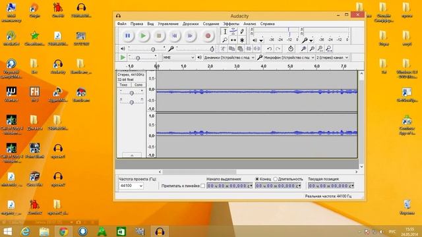This screenshot has height=237, width=422.
Task: Zoom out with the edit toolbar magnifier
Action: point(312,49)
